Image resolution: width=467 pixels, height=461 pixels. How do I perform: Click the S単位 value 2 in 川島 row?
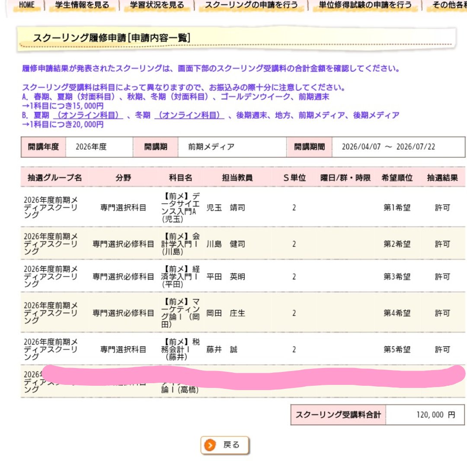point(294,244)
